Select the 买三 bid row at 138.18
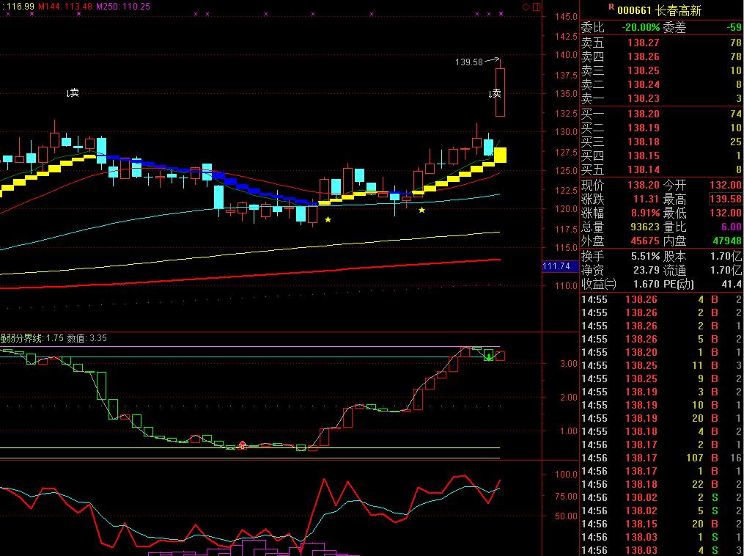The image size is (744, 556). click(661, 142)
